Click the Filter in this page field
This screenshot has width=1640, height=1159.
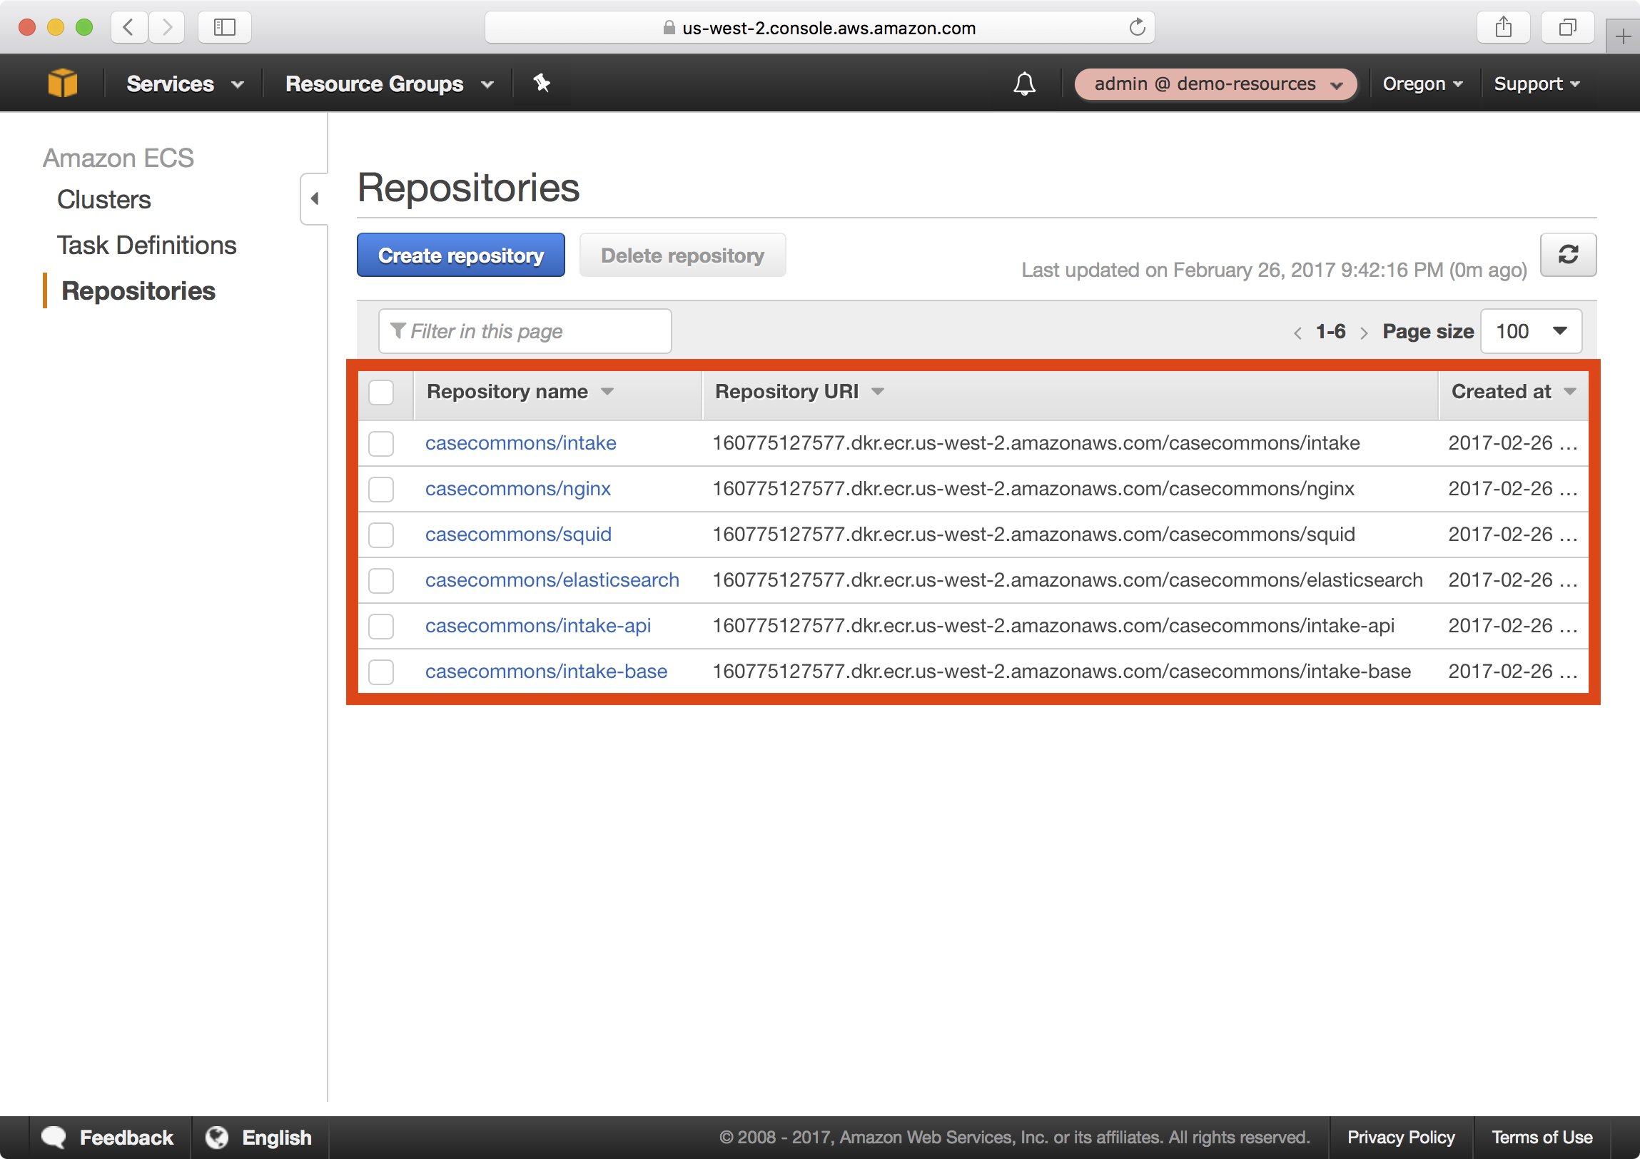(x=525, y=331)
